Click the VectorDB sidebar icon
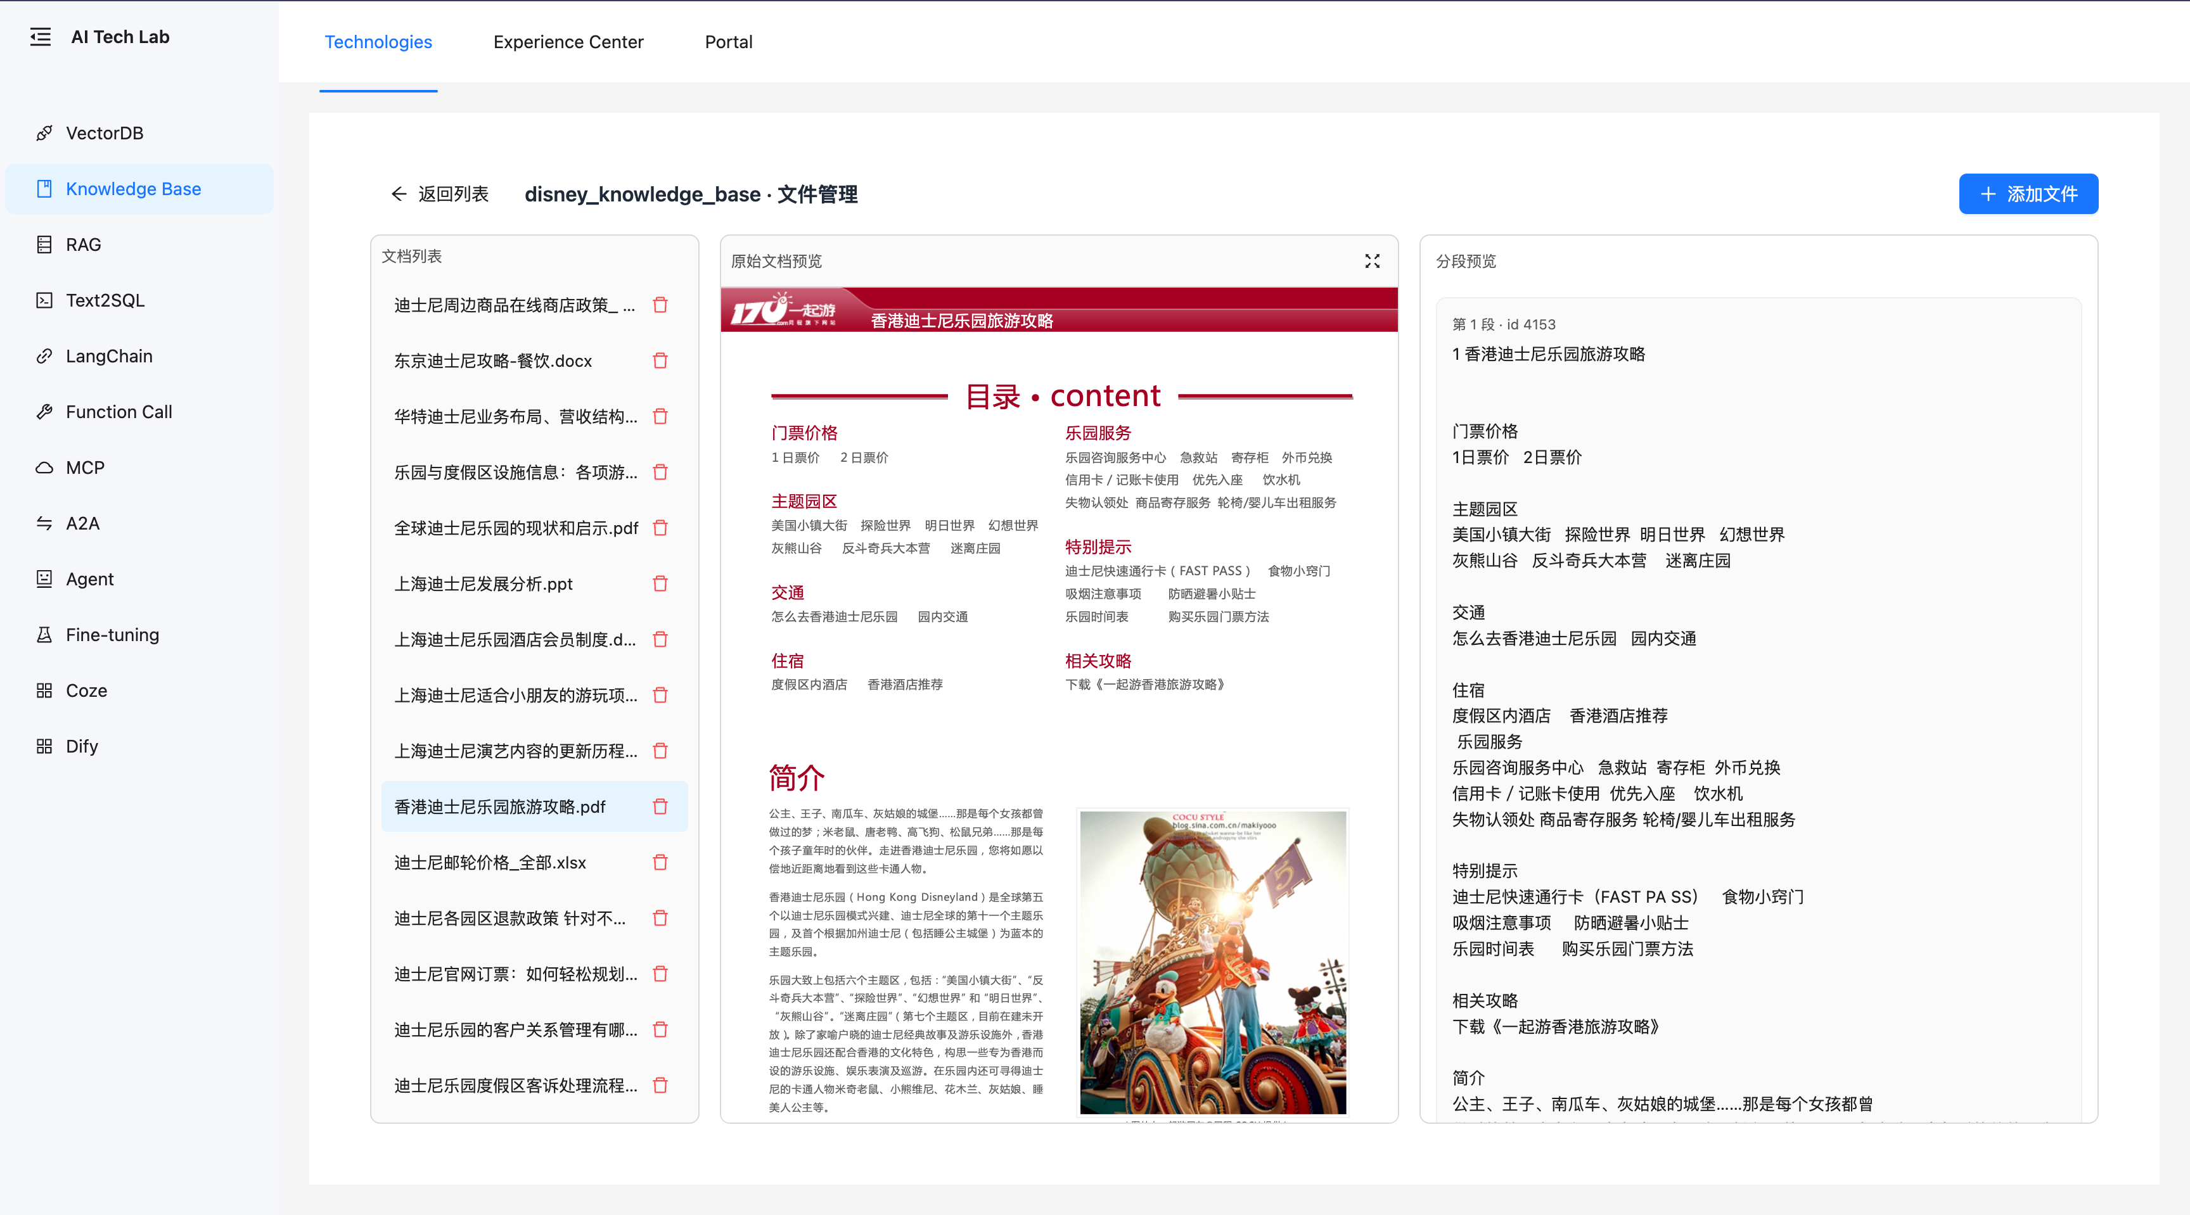 click(44, 134)
